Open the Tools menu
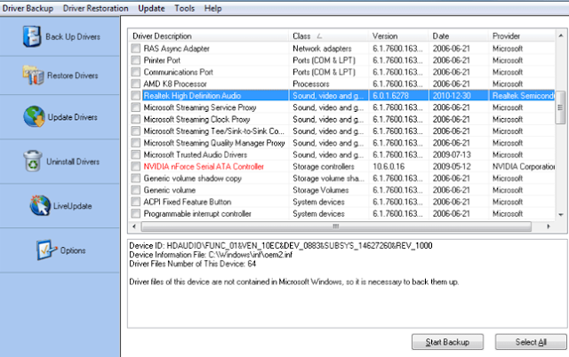The image size is (569, 357). [x=184, y=8]
